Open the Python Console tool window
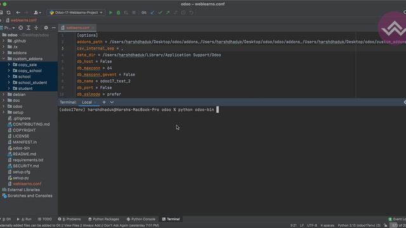 pos(141,219)
